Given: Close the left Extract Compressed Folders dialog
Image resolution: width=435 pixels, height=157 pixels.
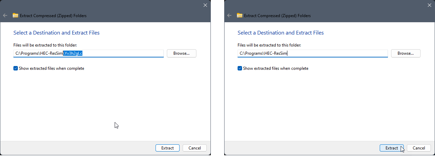Looking at the screenshot, I should coord(205,5).
